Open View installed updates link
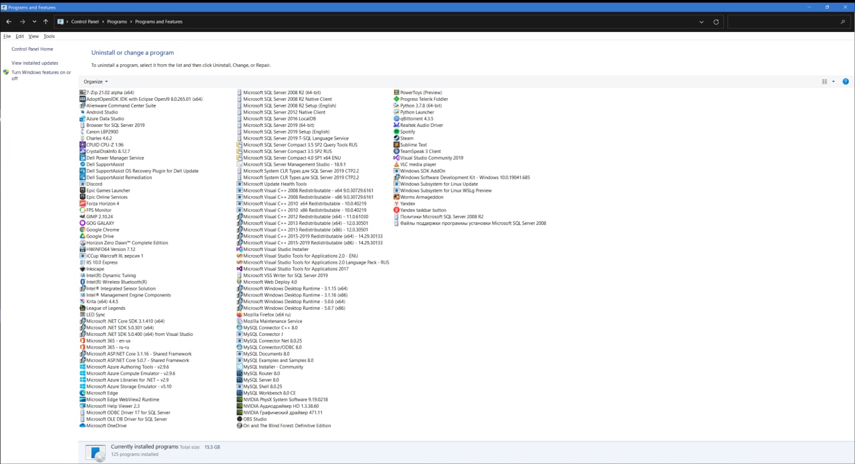This screenshot has height=464, width=855. pyautogui.click(x=35, y=63)
